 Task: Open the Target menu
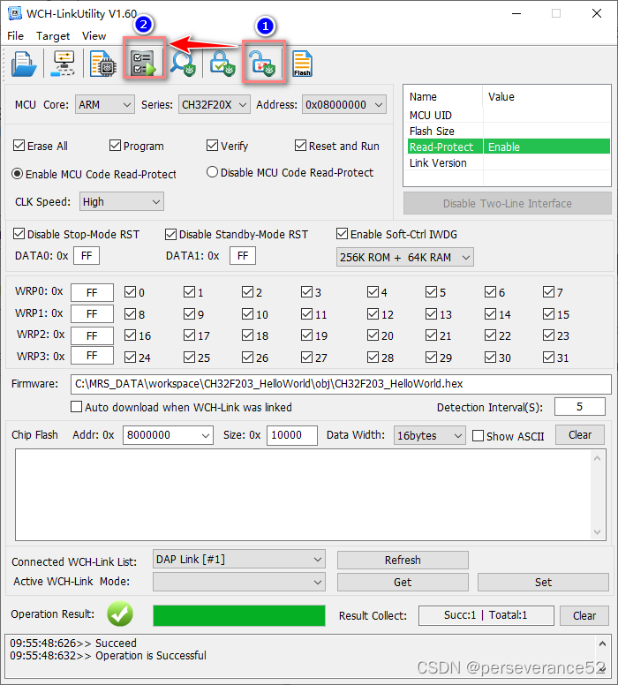(x=53, y=36)
